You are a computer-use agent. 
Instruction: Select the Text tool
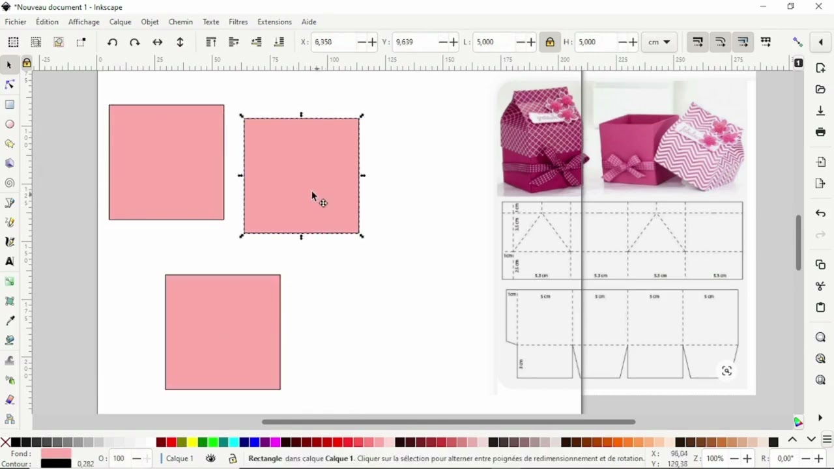click(9, 262)
